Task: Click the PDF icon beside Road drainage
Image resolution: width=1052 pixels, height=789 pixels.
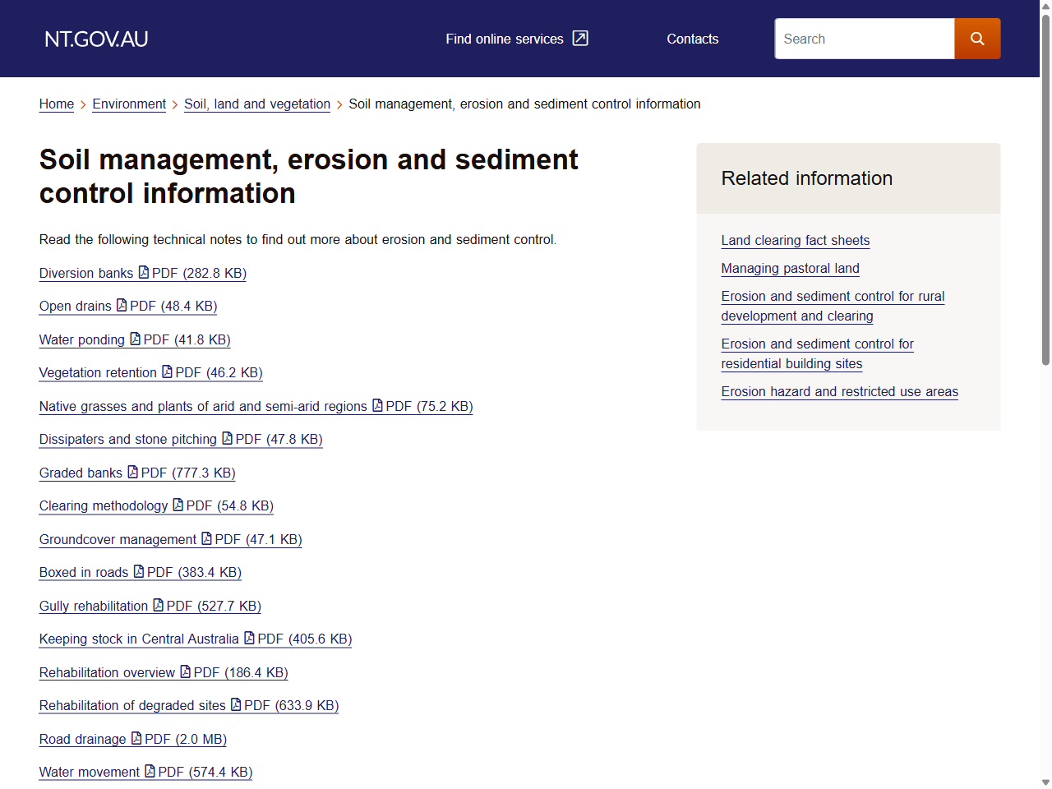Action: click(x=136, y=739)
